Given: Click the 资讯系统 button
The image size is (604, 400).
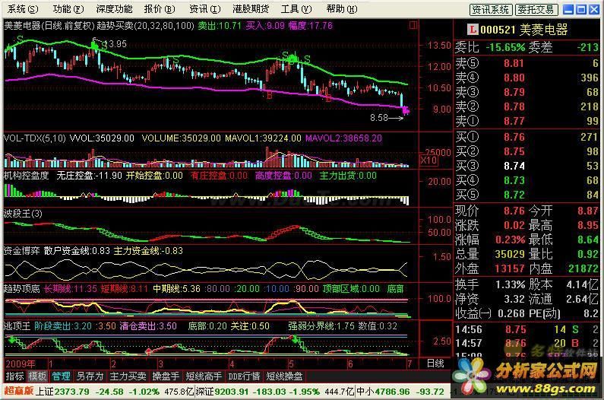Looking at the screenshot, I should click(x=490, y=10).
